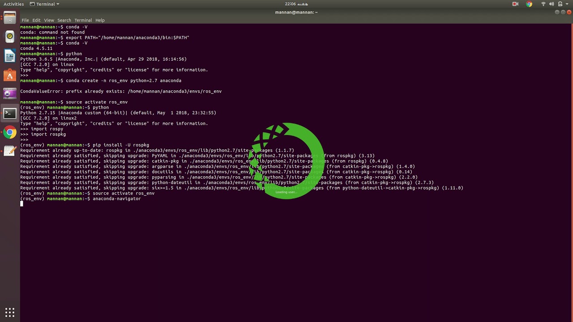Click the 'pip install -U rospkg' command
The height and width of the screenshot is (322, 573).
click(121, 145)
